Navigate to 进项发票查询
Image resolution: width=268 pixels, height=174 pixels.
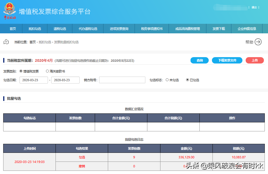click(x=119, y=29)
